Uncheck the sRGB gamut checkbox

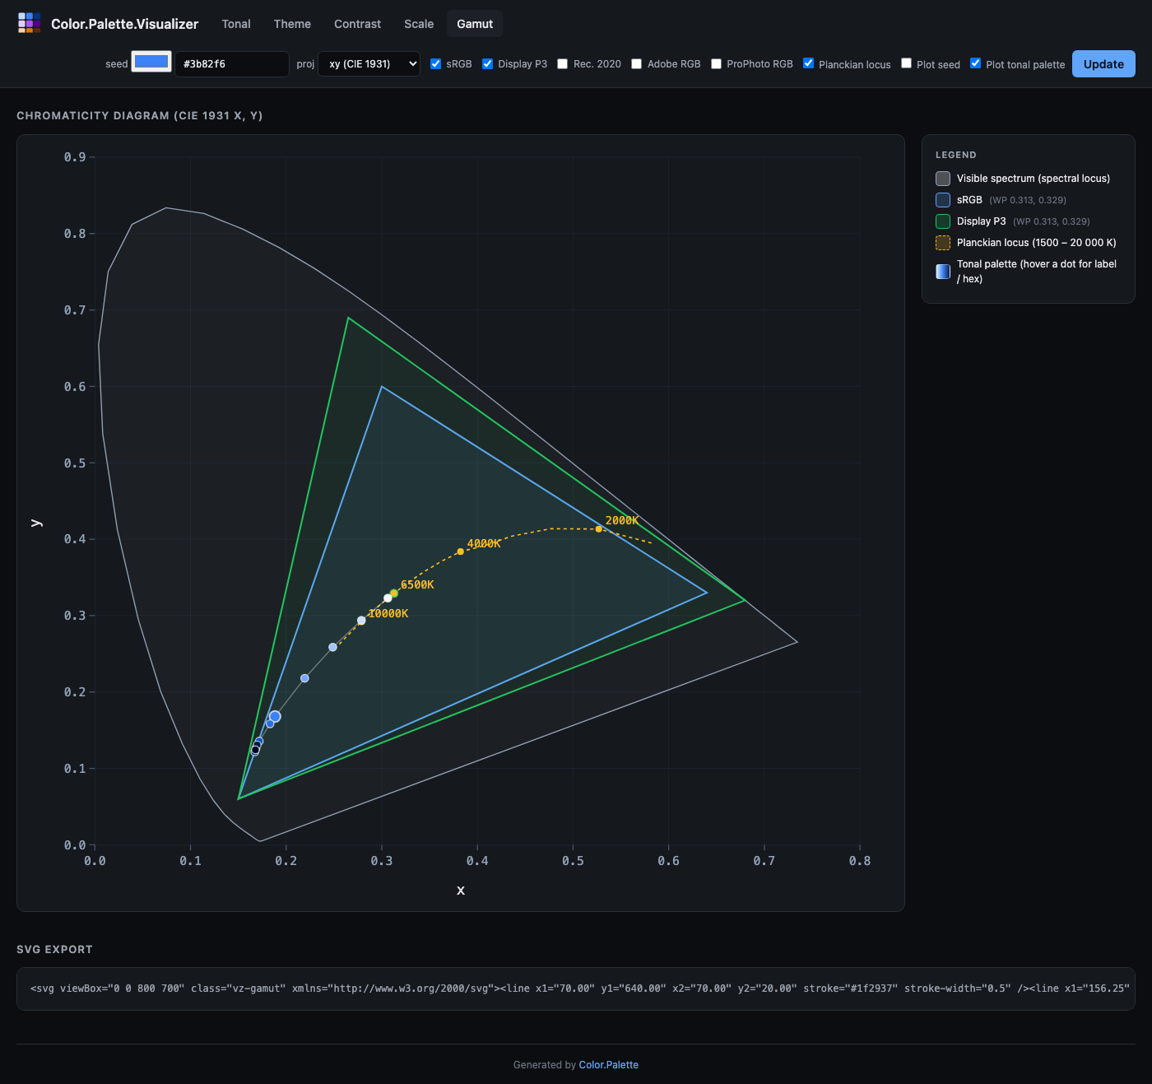click(436, 64)
